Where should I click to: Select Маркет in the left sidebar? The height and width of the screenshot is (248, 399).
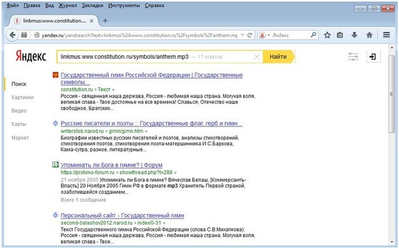tap(20, 138)
